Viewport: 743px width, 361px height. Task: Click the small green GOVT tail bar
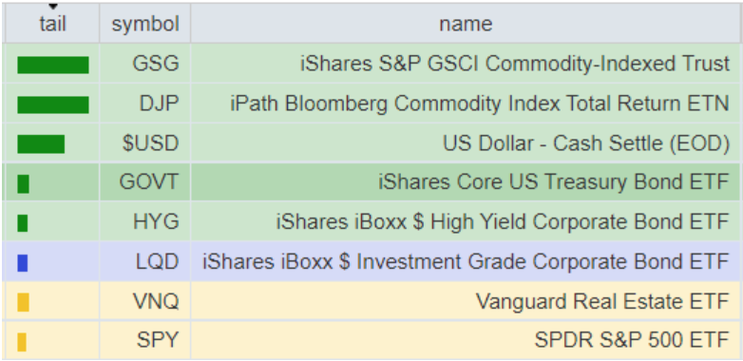point(23,183)
